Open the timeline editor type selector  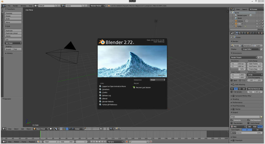pyautogui.click(x=4, y=142)
